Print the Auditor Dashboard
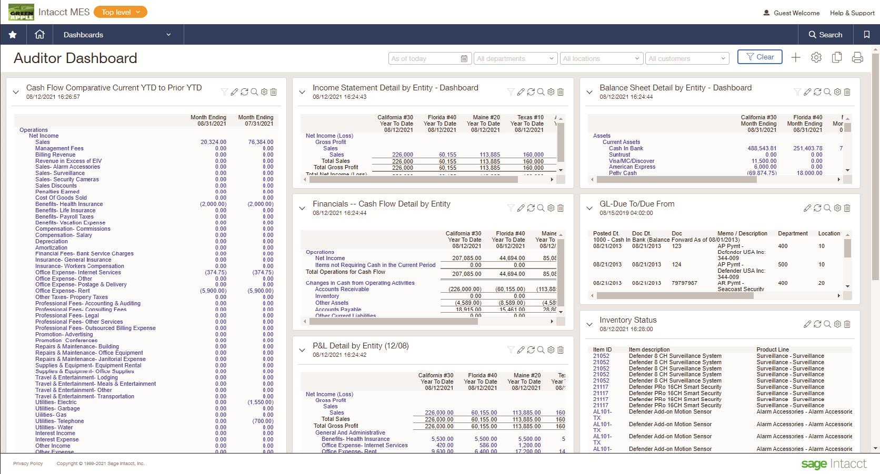The image size is (880, 474). point(857,58)
